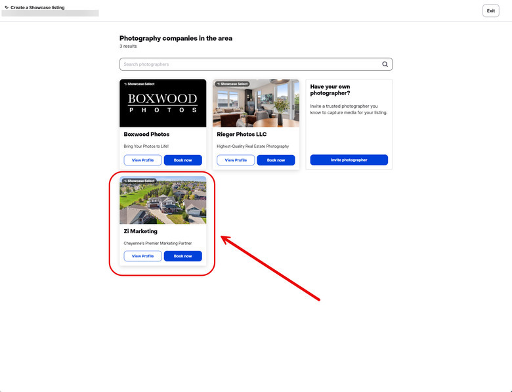
Task: Select the Rieger Photos LLC title
Action: (x=242, y=134)
